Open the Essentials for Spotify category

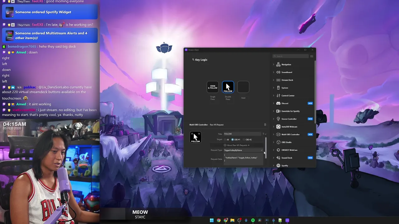point(291,111)
